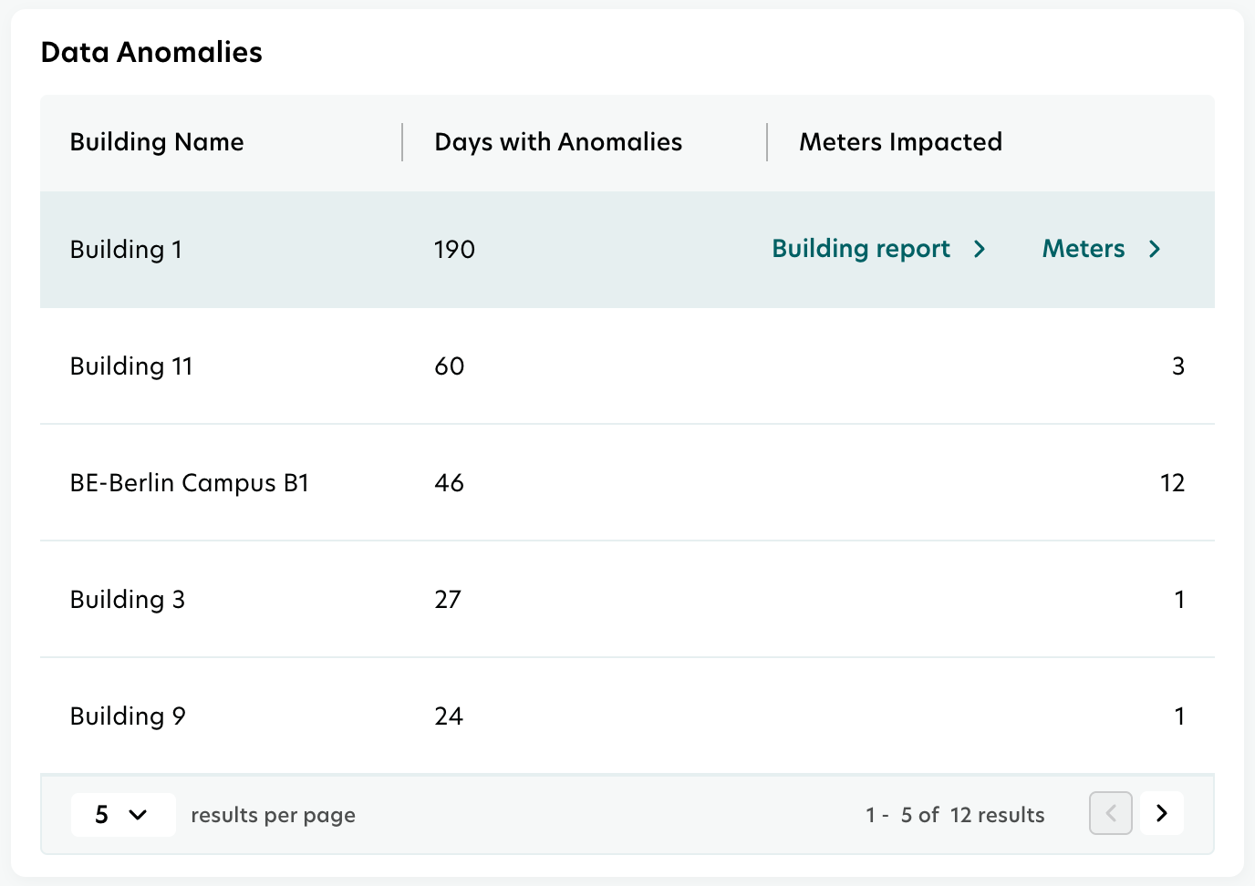The width and height of the screenshot is (1255, 886).
Task: Click the previous page arrow button
Action: tap(1110, 813)
